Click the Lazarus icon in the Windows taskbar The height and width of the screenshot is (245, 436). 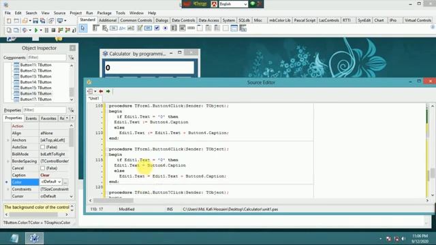[x=35, y=238]
